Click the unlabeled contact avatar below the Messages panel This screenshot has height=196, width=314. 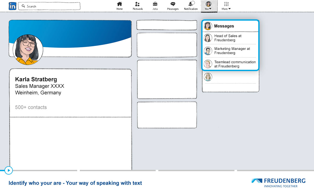point(208,77)
